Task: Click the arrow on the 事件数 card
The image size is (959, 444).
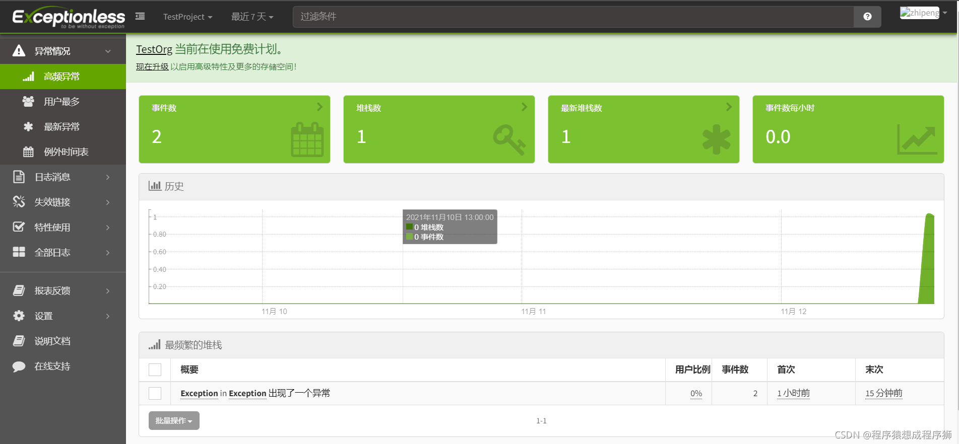Action: [319, 107]
